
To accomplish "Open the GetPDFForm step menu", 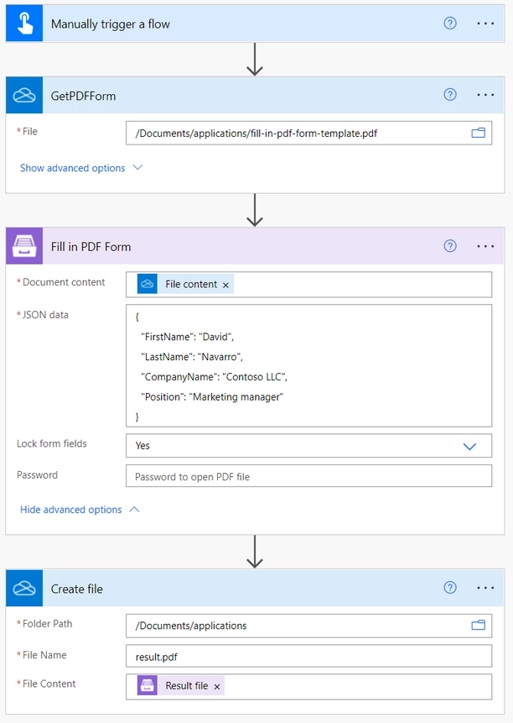I will pos(485,95).
